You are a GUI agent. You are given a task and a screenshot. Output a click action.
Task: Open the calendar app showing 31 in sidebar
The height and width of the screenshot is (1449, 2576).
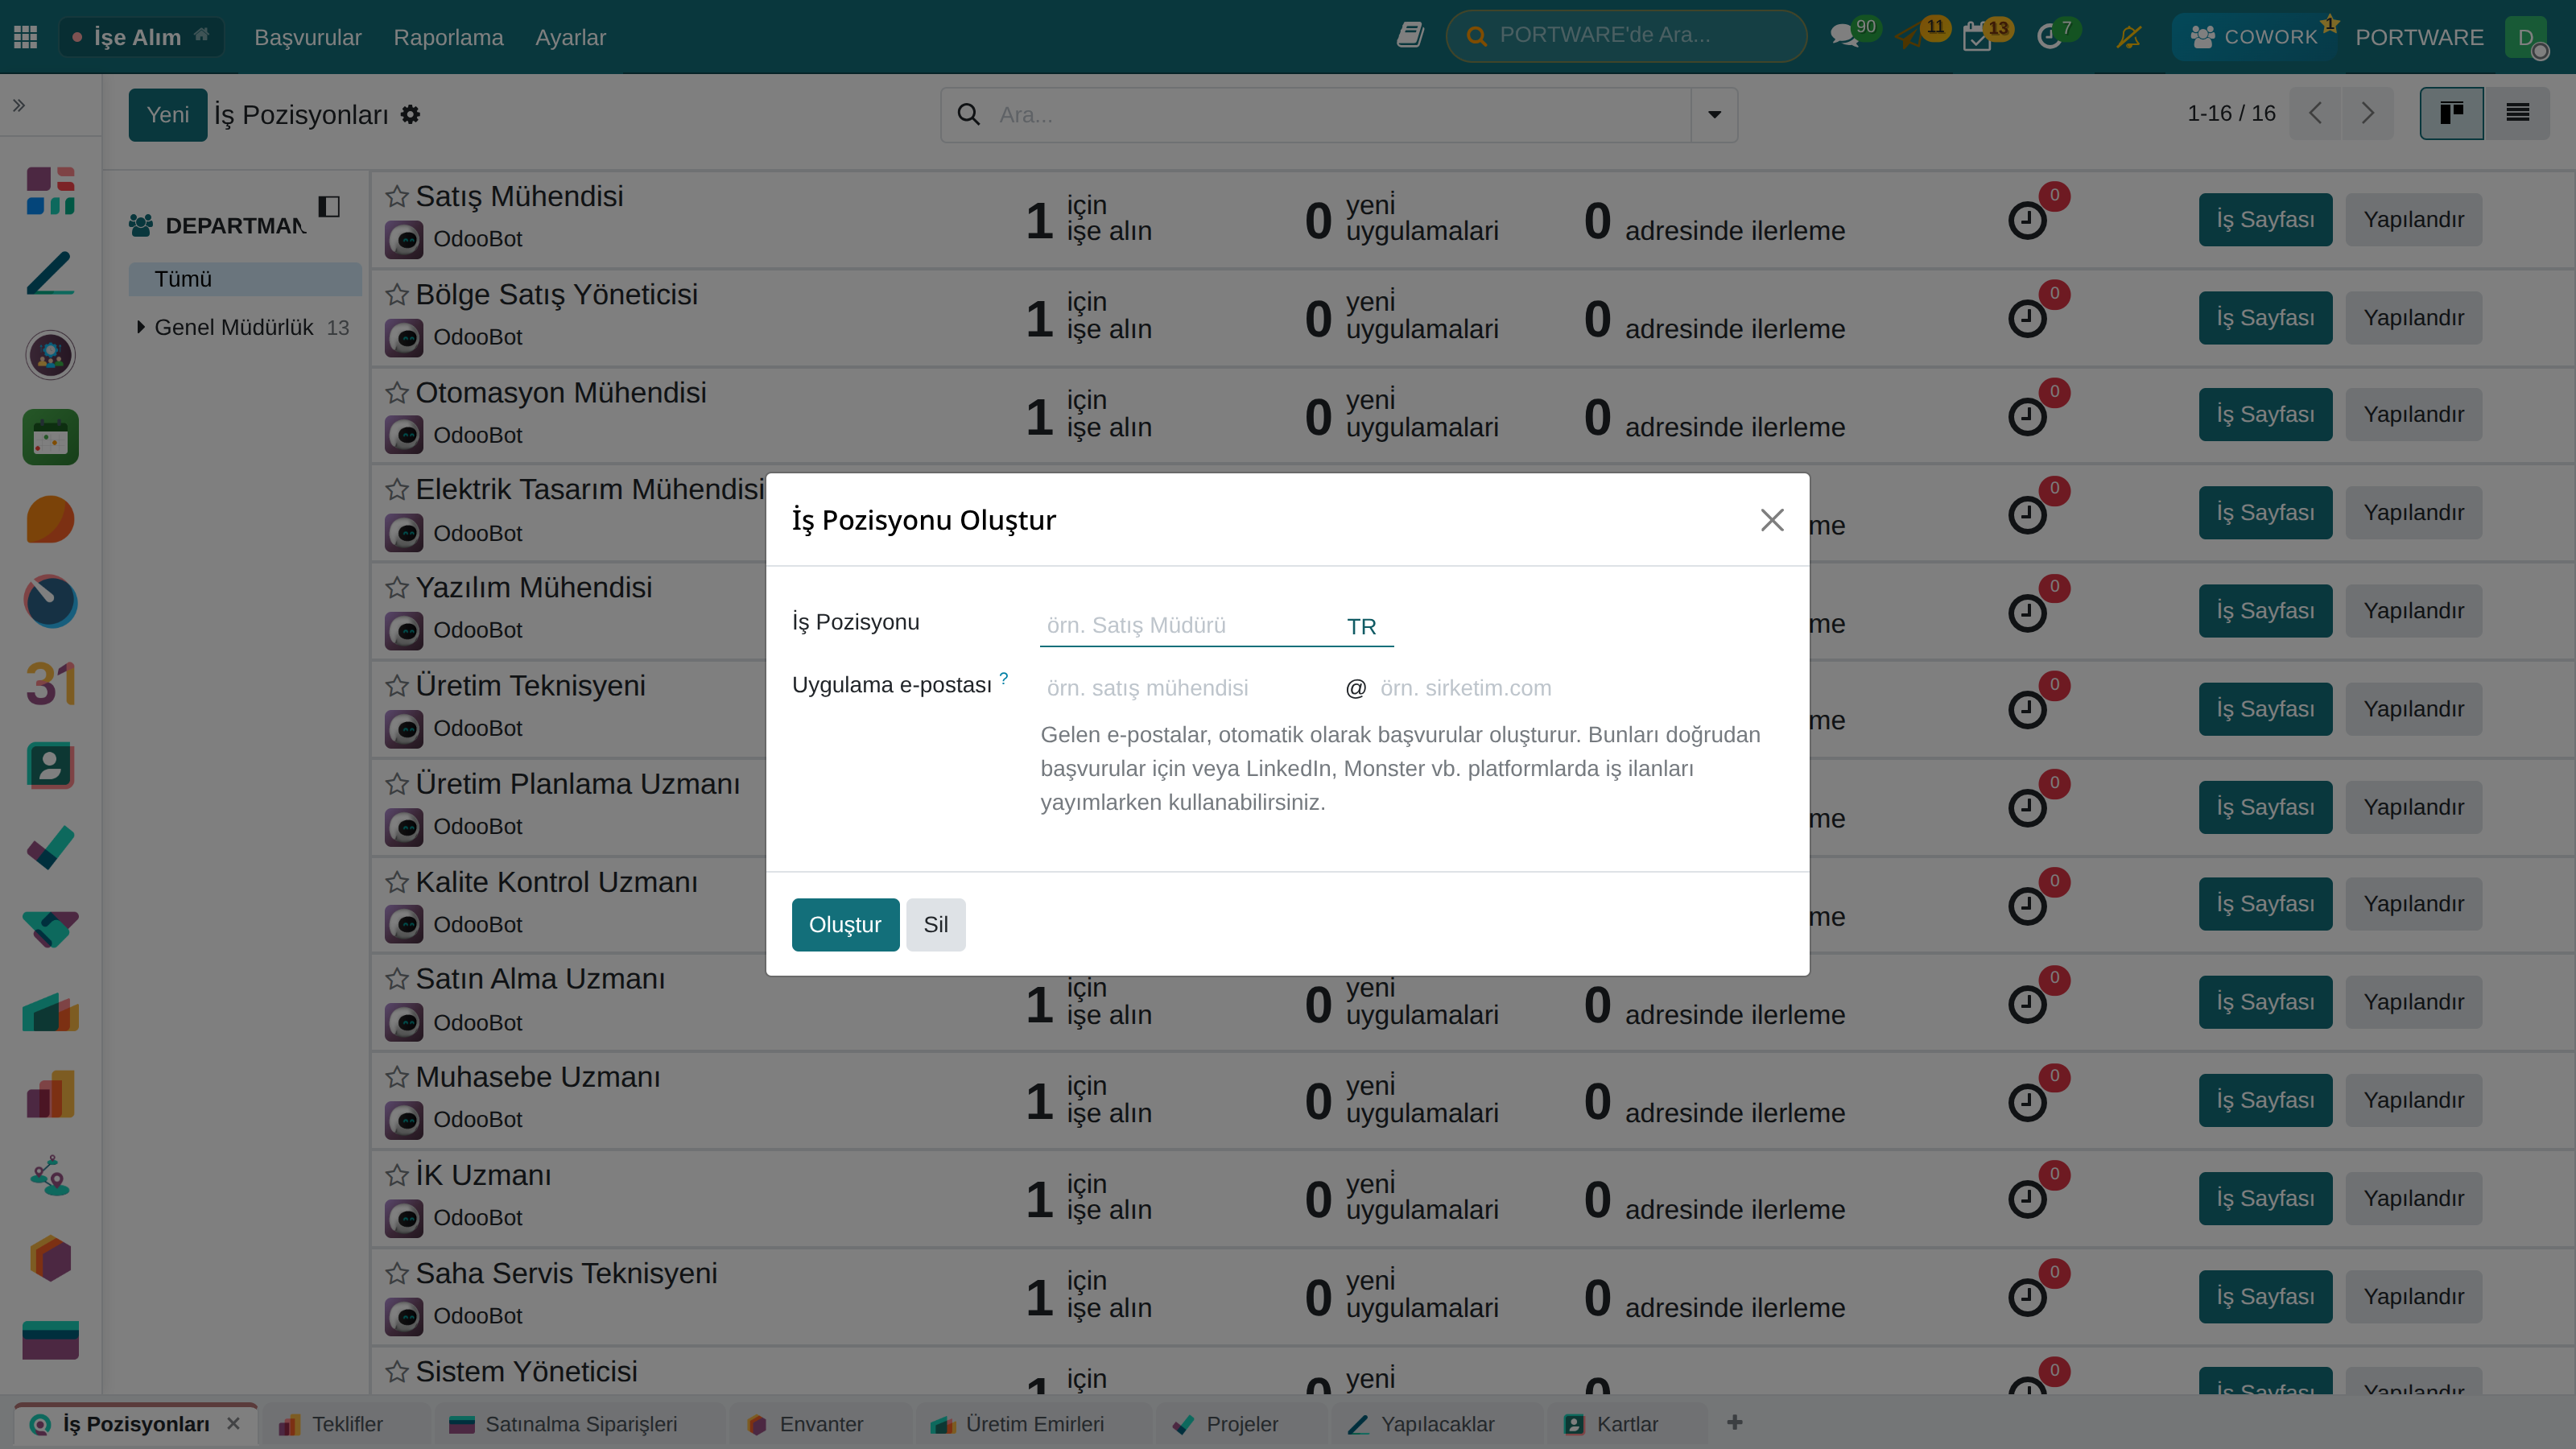tap(50, 684)
